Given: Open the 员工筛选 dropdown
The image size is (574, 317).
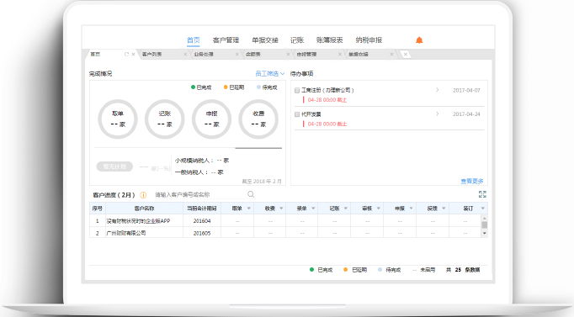Looking at the screenshot, I should (270, 73).
